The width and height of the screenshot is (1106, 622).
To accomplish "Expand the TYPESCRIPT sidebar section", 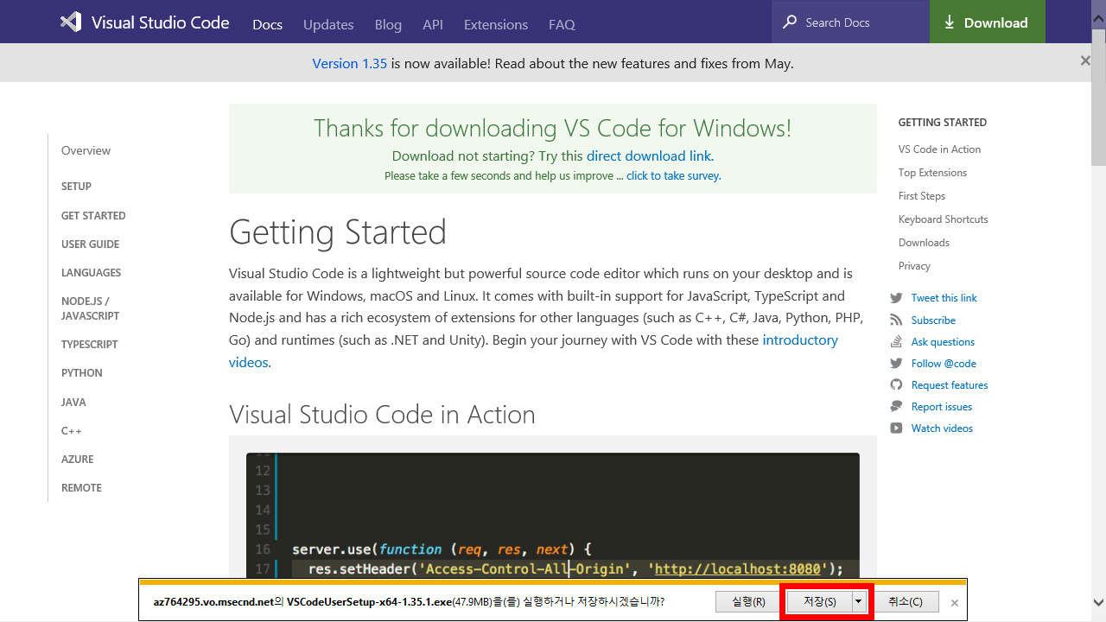I will point(89,345).
